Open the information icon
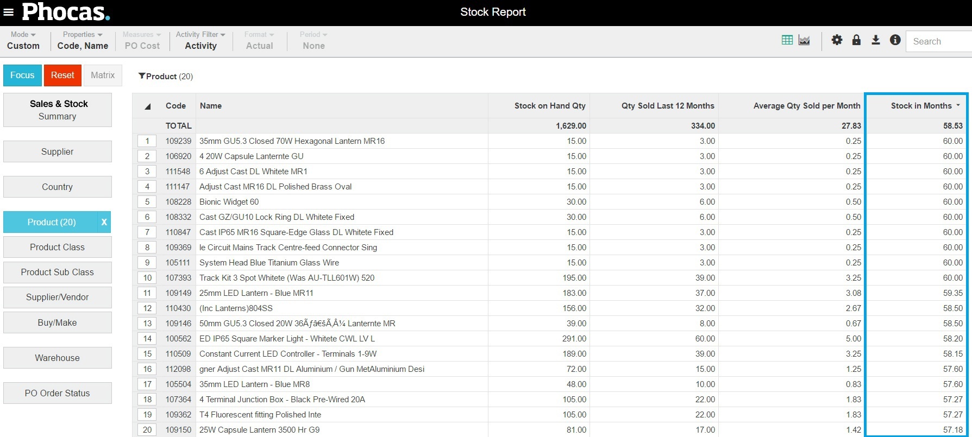972x437 pixels. click(895, 40)
